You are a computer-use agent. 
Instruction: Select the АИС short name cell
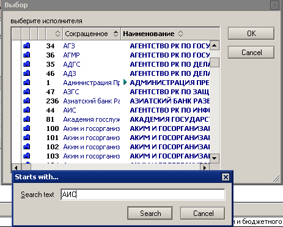coord(70,110)
